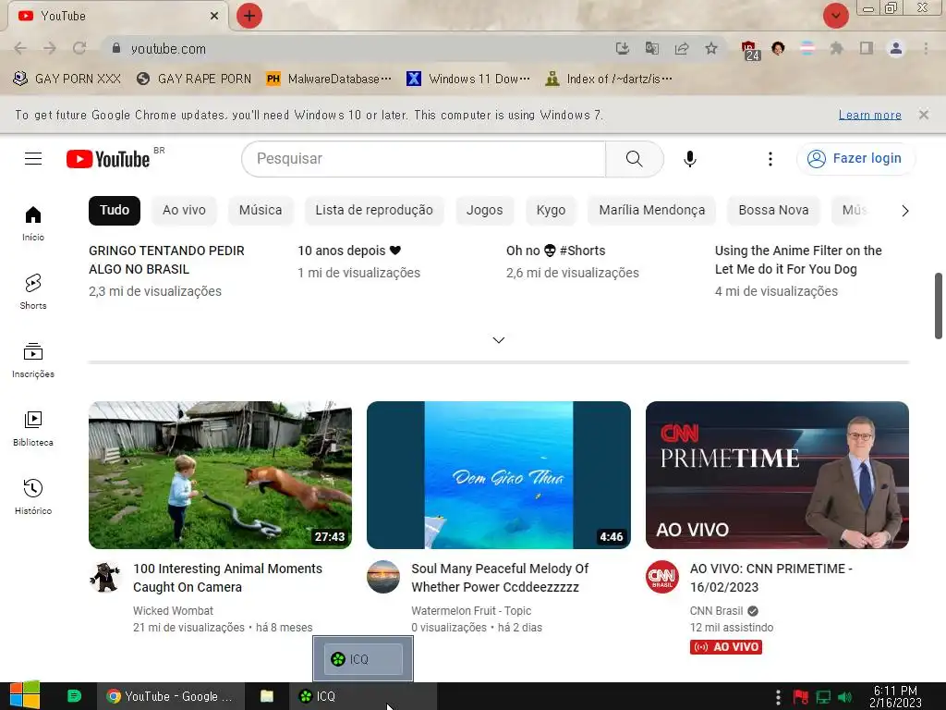Select the Música filter chip
The image size is (946, 710).
(x=261, y=210)
